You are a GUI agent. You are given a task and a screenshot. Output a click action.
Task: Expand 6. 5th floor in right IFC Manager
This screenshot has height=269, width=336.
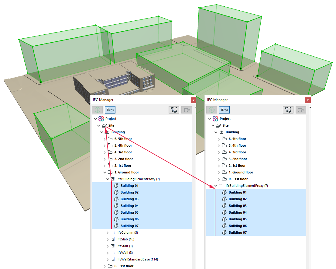tap(219, 139)
